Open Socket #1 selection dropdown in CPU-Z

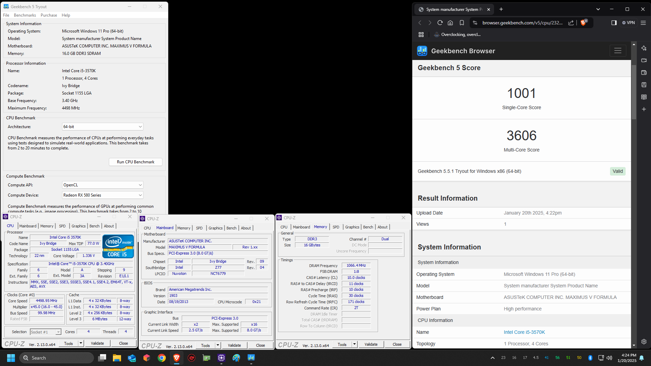[x=45, y=332]
